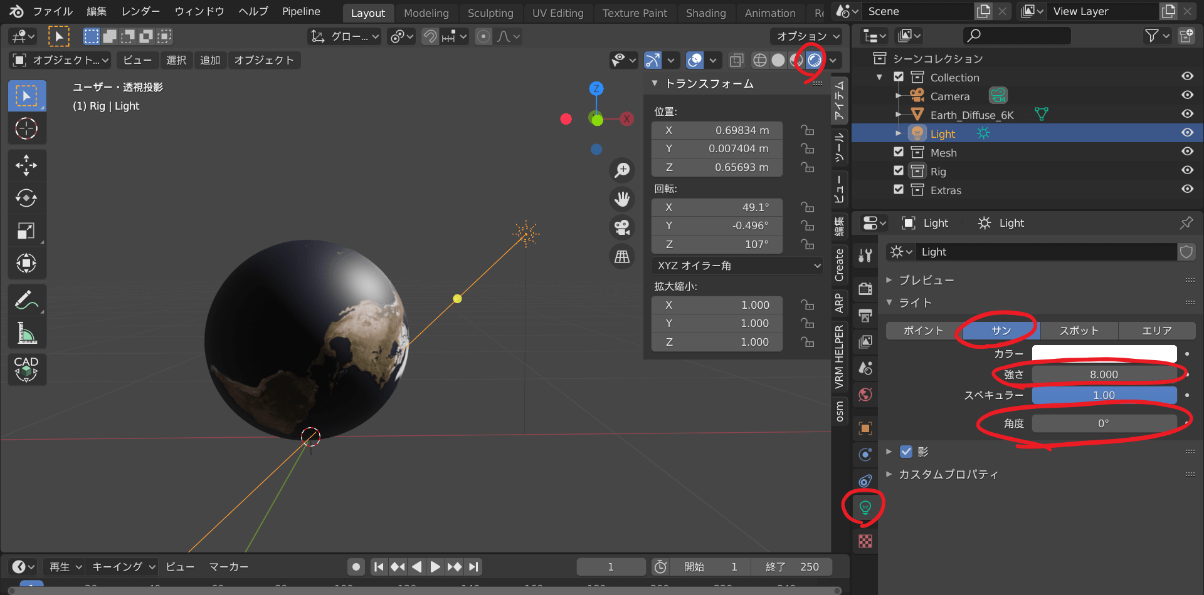Open the View Layer properties tab
Image resolution: width=1204 pixels, height=595 pixels.
865,341
